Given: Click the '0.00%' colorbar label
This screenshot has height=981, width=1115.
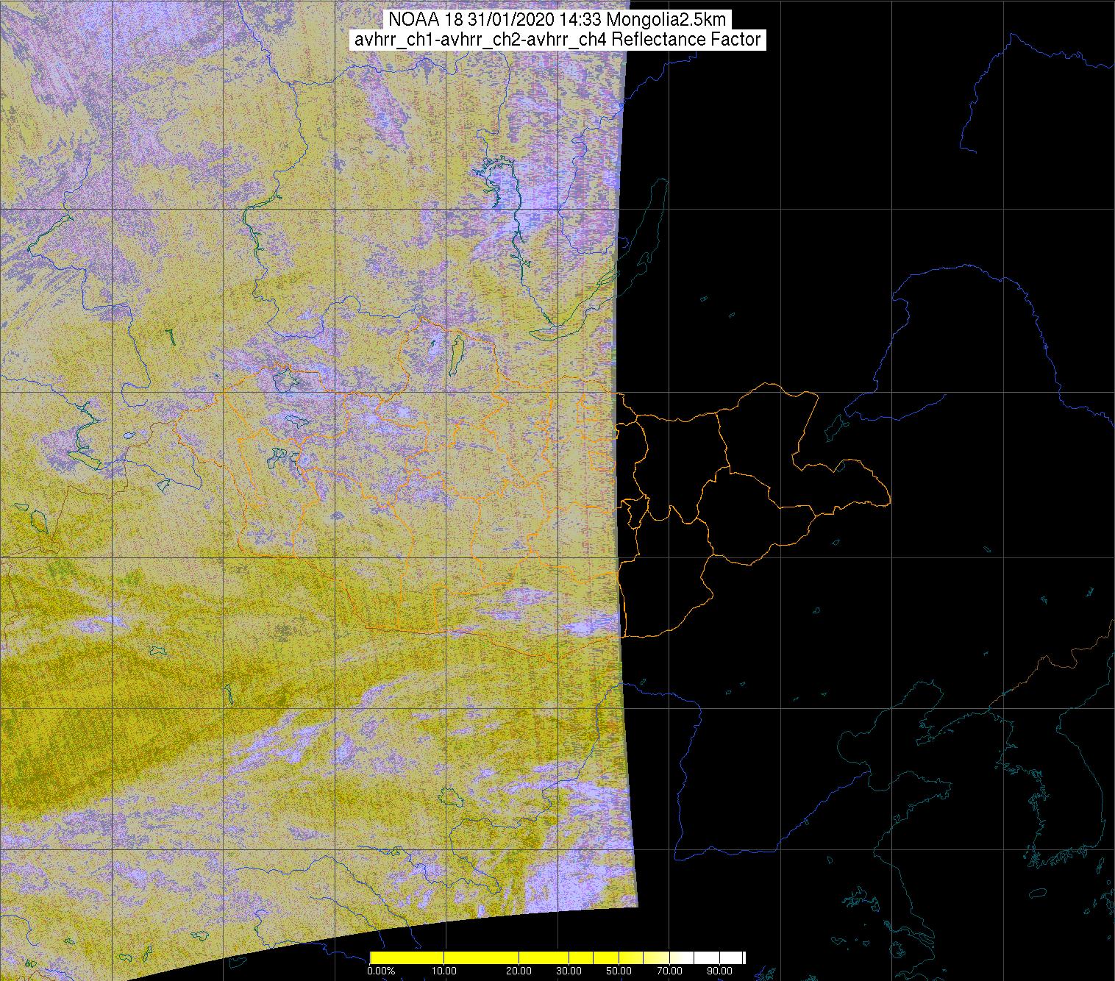Looking at the screenshot, I should pyautogui.click(x=381, y=971).
